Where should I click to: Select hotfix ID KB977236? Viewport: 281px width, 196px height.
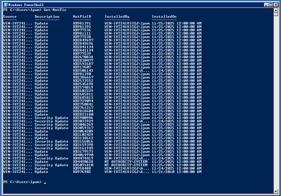82,30
